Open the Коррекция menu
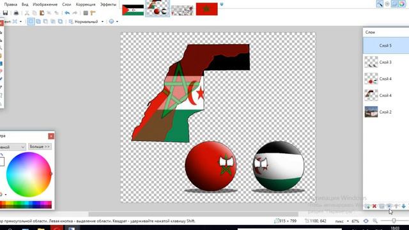 [86, 4]
